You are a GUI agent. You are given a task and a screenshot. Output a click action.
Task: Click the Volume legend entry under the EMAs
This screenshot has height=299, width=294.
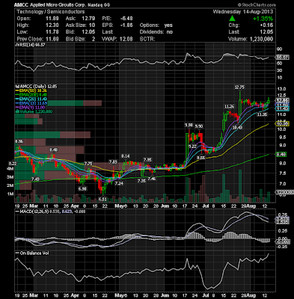coord(34,111)
